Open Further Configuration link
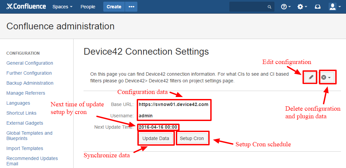 point(29,73)
